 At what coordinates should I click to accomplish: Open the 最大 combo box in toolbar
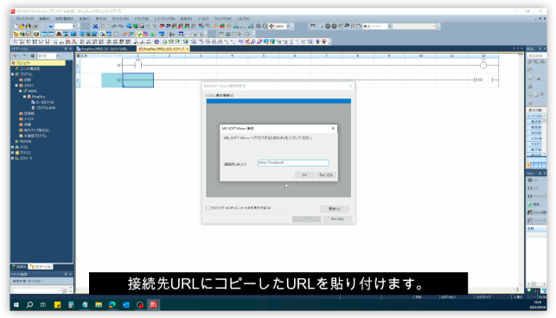coord(389,26)
